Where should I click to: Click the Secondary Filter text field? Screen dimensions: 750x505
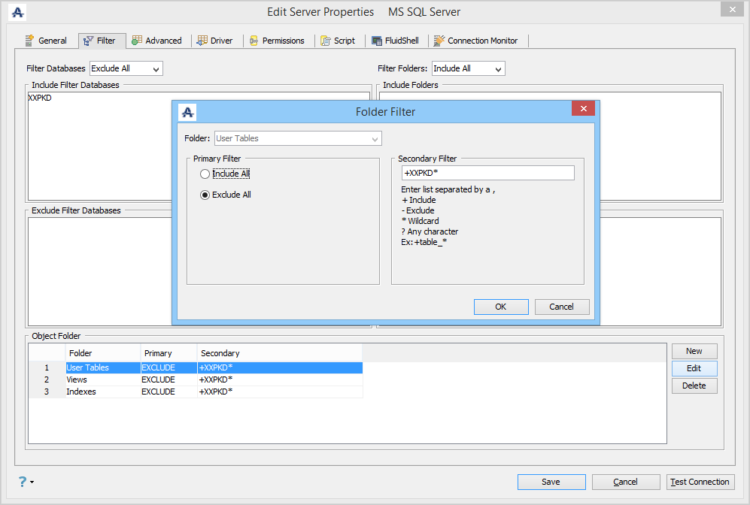point(488,173)
